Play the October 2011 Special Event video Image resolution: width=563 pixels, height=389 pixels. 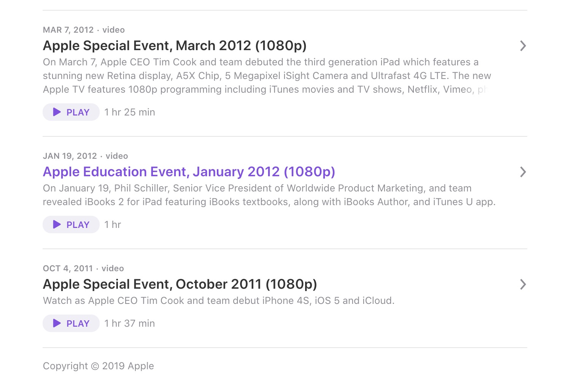71,323
